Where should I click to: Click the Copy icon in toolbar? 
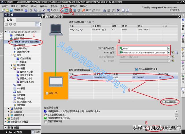[x=35, y=10]
